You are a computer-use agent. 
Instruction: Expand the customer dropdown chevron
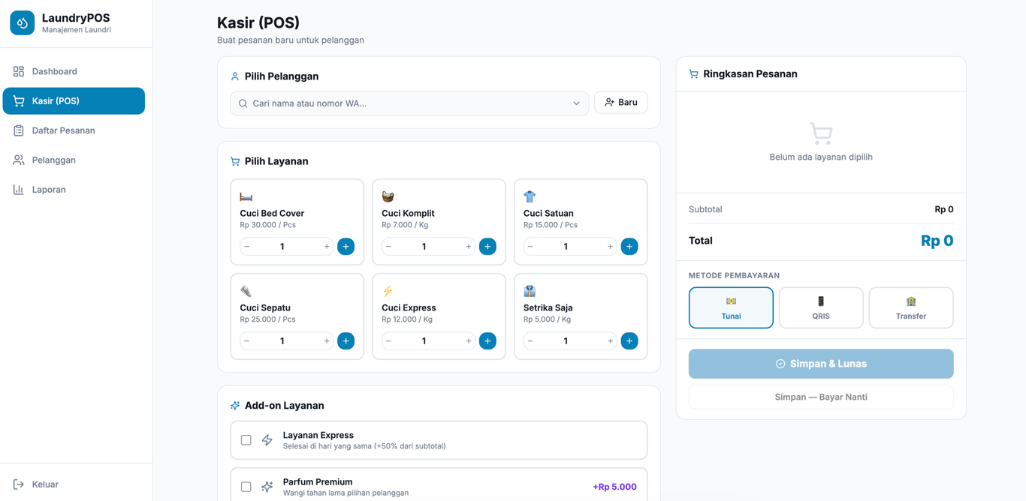[x=576, y=103]
